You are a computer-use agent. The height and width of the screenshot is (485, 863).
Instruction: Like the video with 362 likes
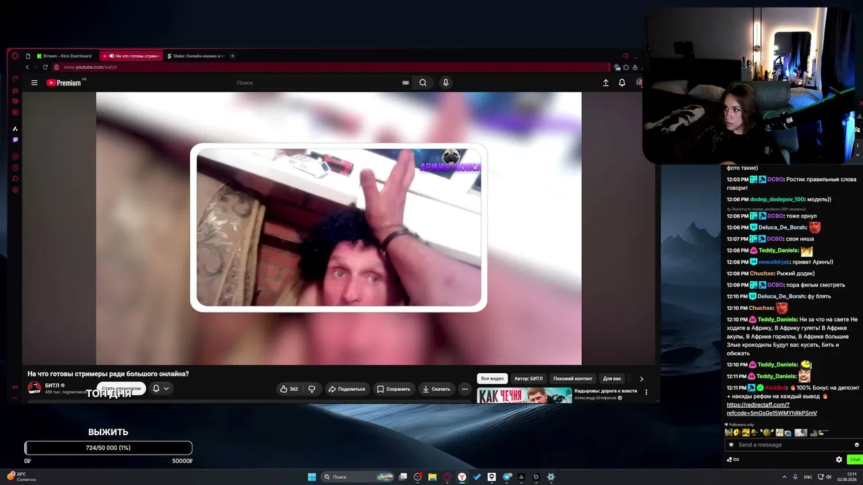(289, 389)
